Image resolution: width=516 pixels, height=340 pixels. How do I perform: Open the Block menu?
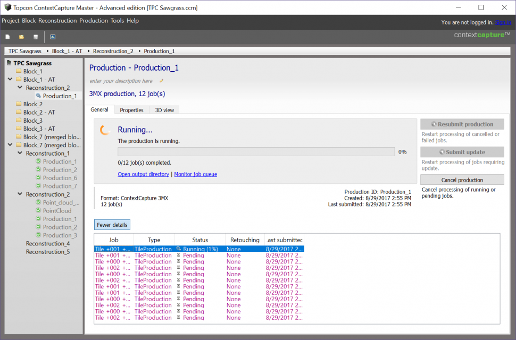29,21
